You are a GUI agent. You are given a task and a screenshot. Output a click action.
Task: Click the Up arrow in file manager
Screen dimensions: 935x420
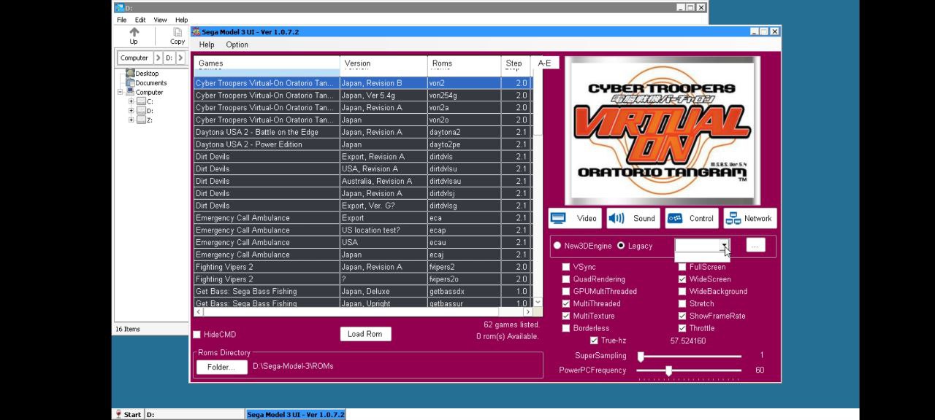134,36
